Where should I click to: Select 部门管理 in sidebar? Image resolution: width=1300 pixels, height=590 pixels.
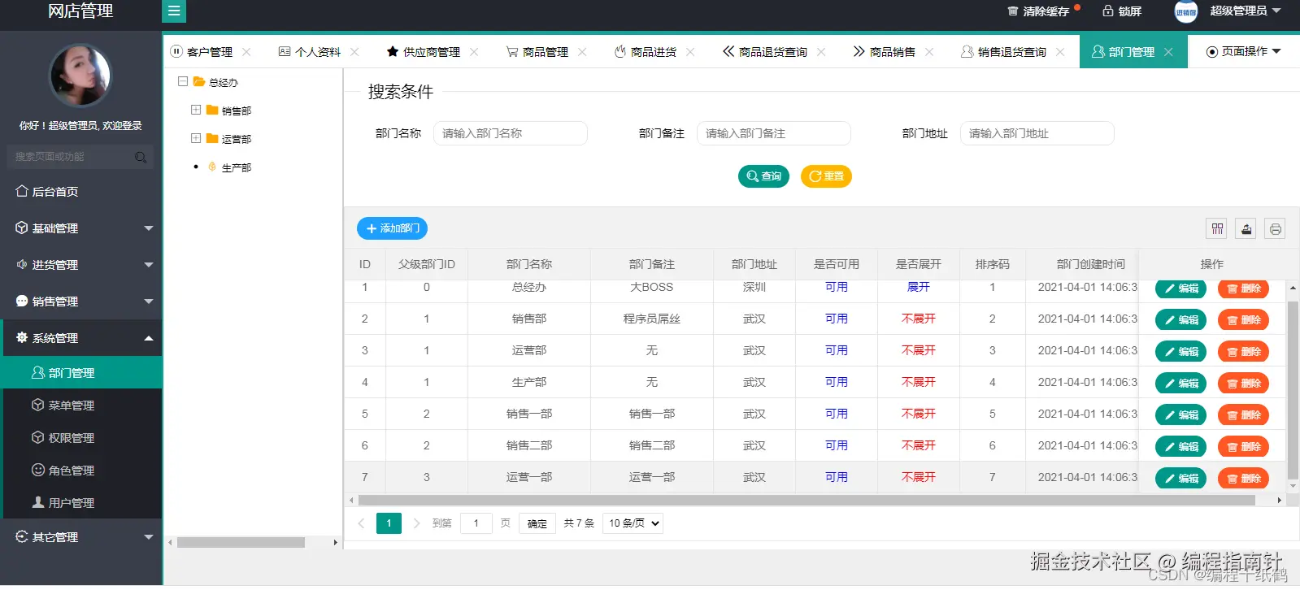(81, 373)
